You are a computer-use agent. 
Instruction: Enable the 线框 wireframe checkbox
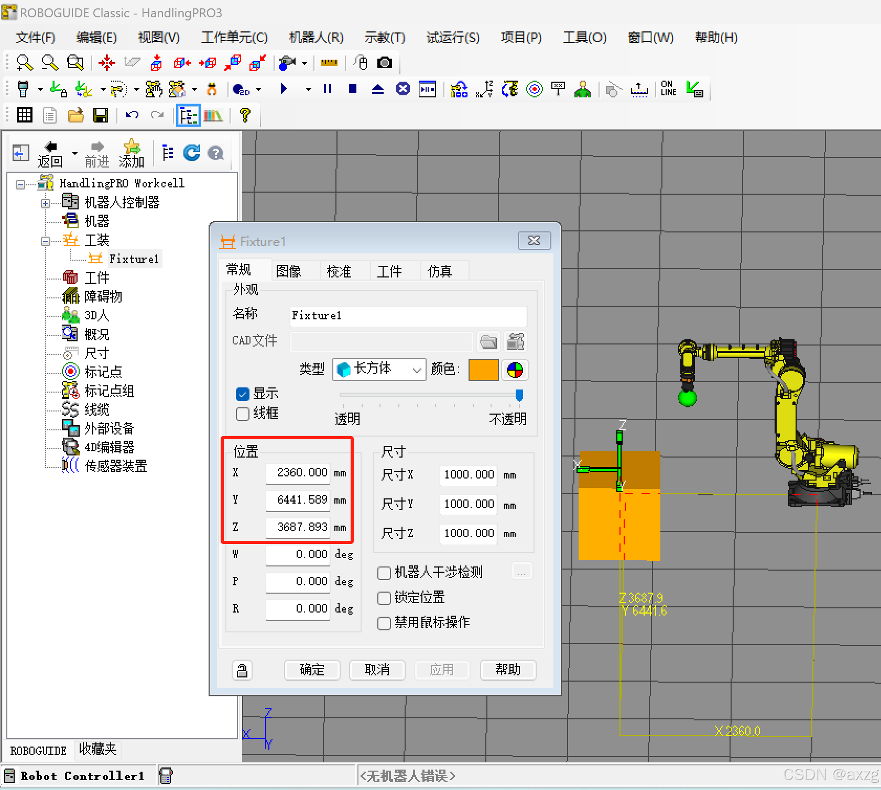coord(242,414)
